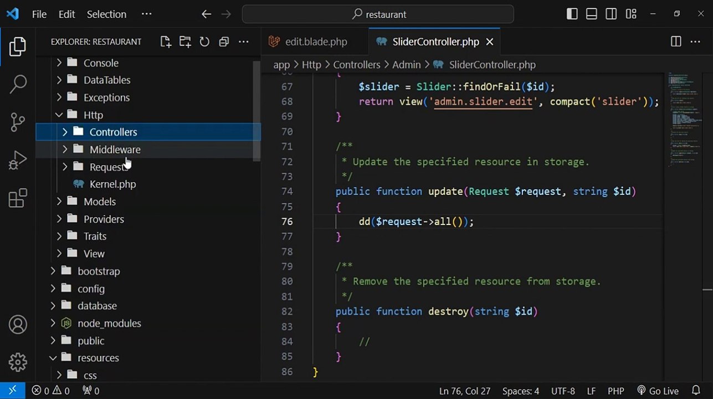This screenshot has height=399, width=713.
Task: Click the Controllers breadcrumb segment
Action: [x=357, y=65]
